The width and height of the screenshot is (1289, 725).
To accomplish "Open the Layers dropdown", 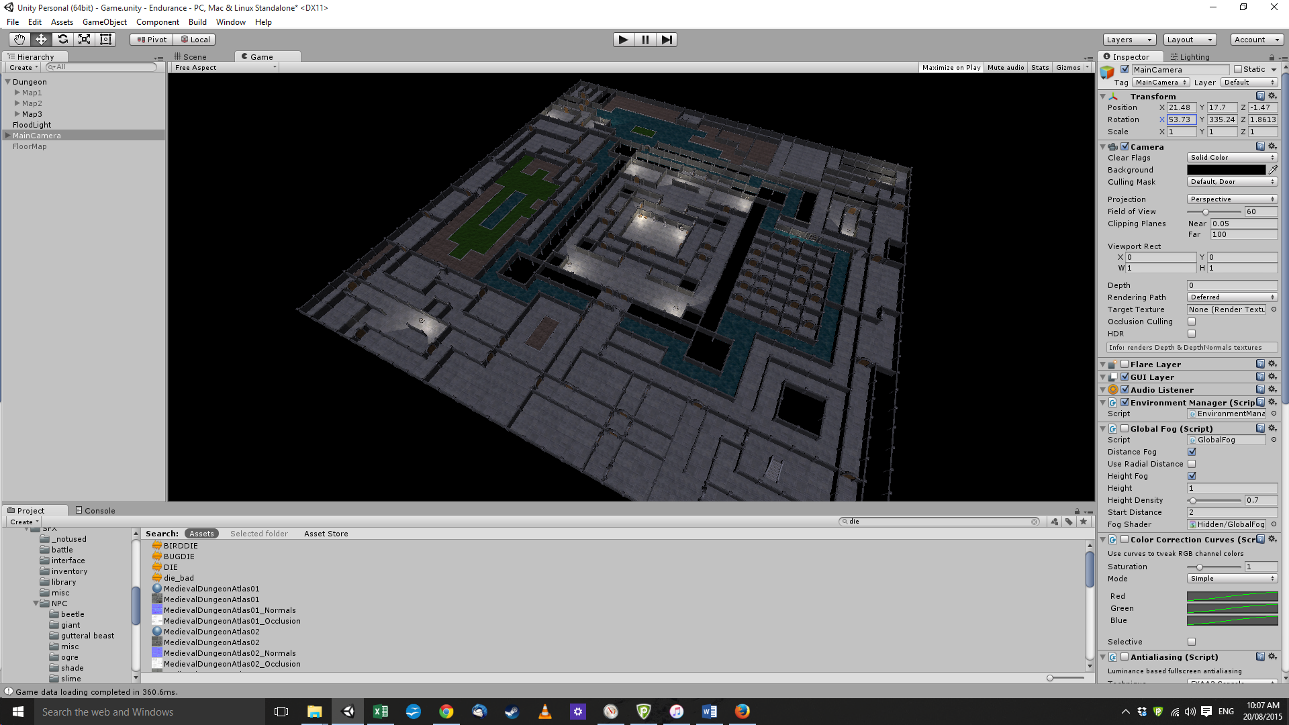I will tap(1129, 40).
